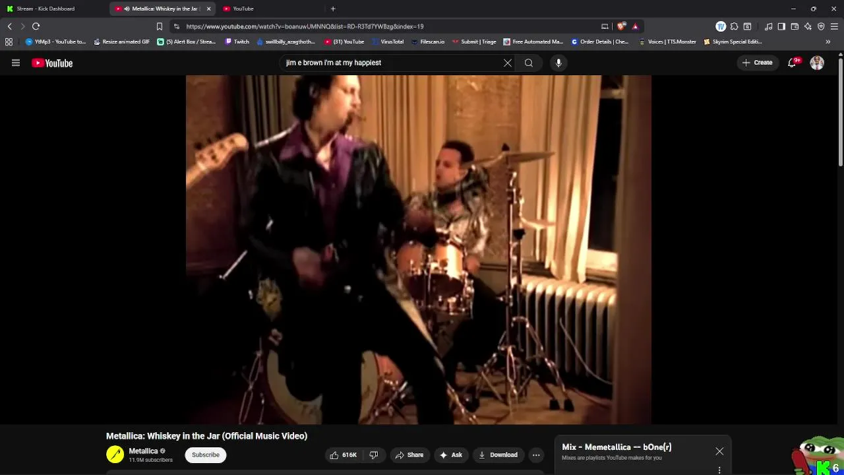Image resolution: width=844 pixels, height=475 pixels.
Task: Open Metallica channel avatar
Action: coord(115,455)
